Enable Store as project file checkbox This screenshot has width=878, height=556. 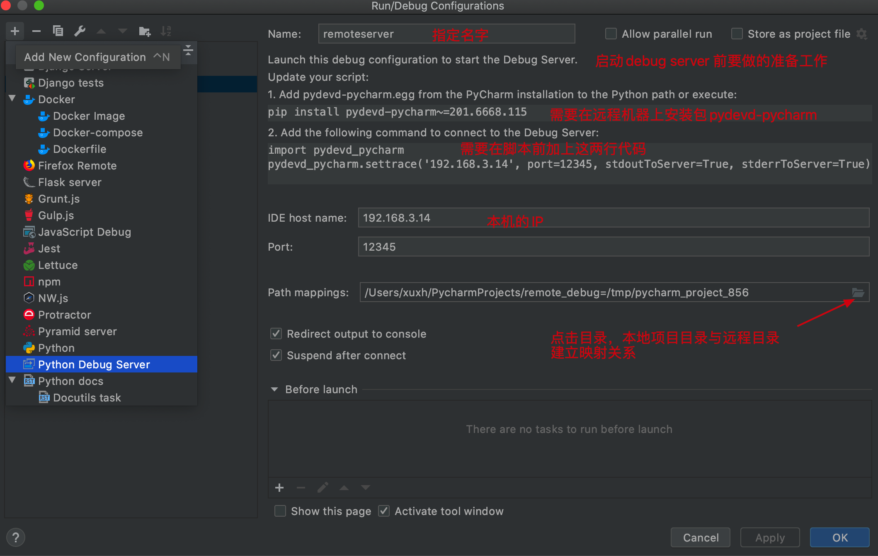pos(737,34)
